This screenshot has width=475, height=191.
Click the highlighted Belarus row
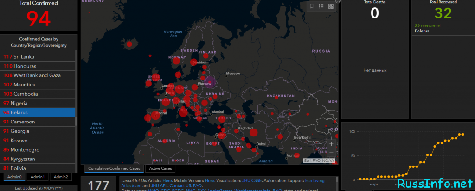(38, 112)
